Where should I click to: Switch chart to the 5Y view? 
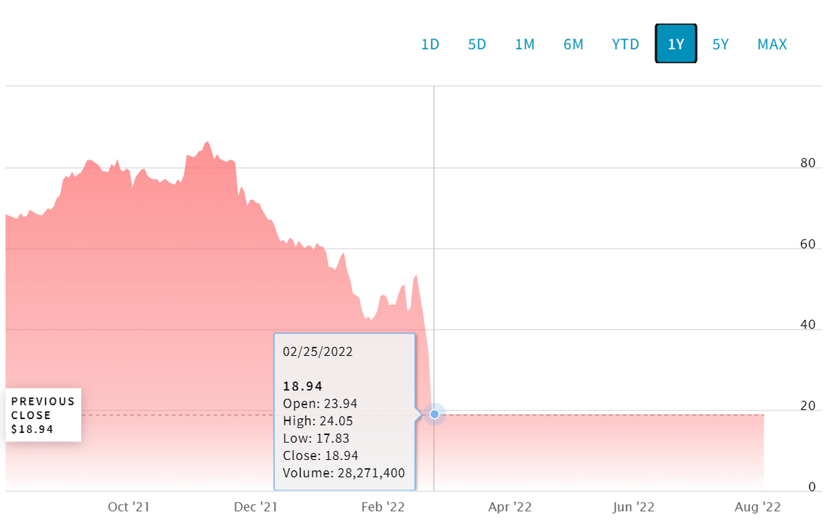tap(721, 44)
